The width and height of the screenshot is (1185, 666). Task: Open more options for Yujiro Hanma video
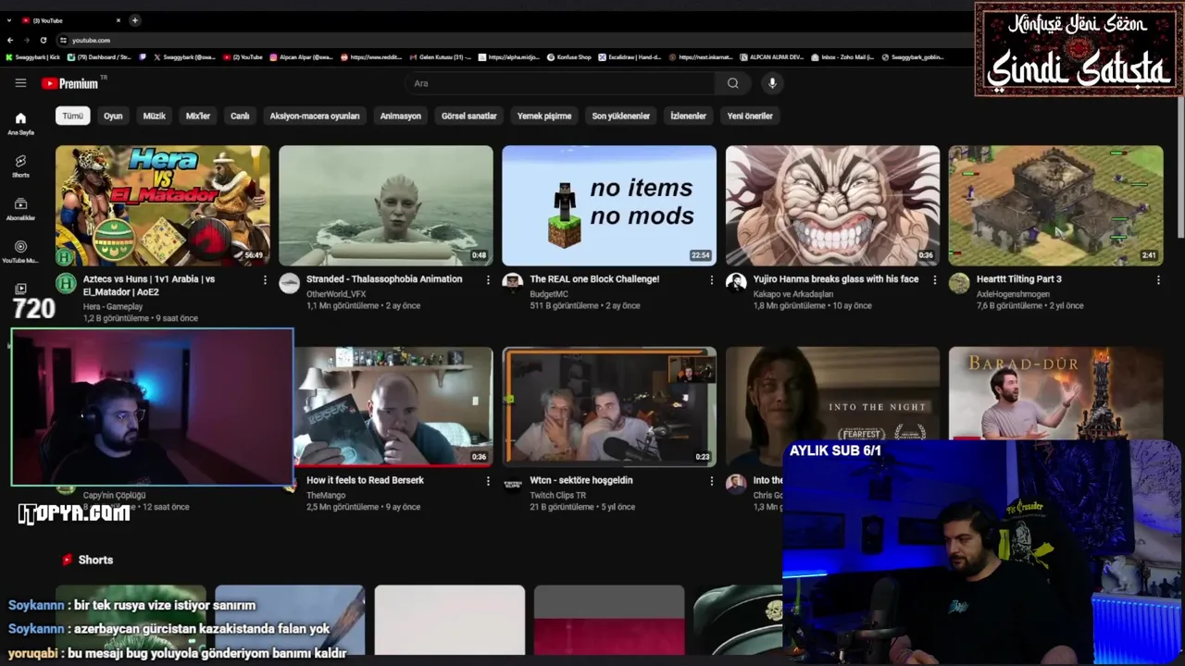(x=934, y=279)
